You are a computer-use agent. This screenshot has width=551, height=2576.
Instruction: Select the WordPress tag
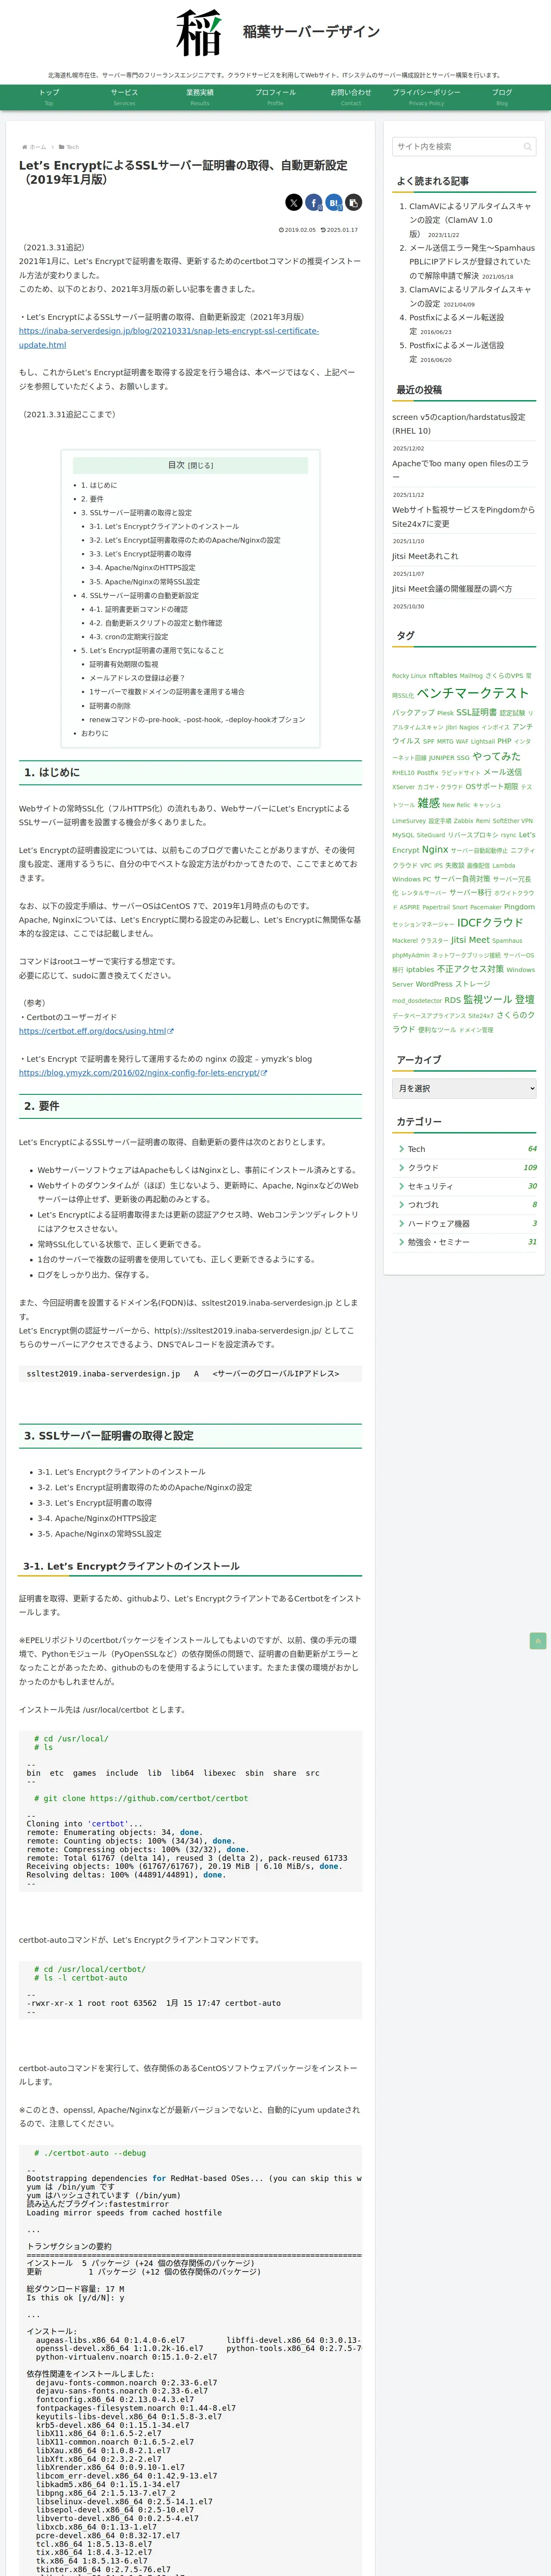(x=434, y=984)
